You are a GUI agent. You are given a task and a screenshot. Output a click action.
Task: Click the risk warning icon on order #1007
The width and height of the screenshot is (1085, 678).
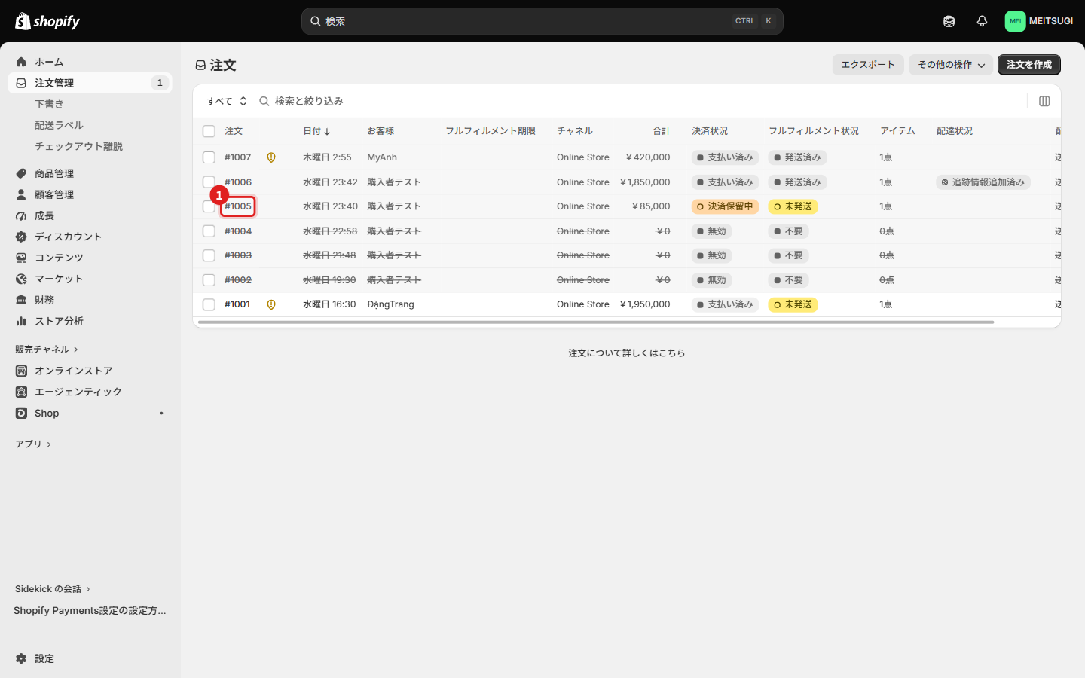271,157
